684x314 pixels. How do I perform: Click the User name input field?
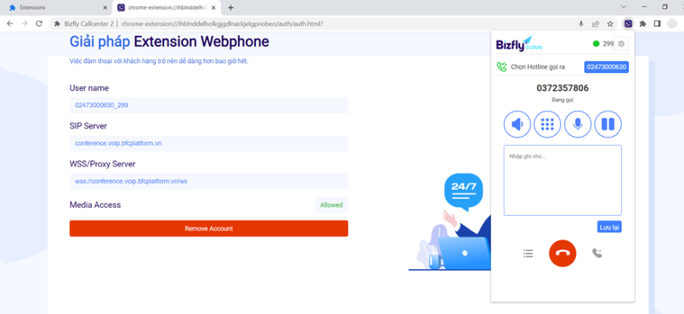click(x=208, y=105)
